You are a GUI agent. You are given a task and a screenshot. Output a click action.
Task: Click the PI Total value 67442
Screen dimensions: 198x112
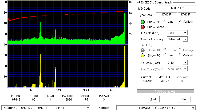pos(16,100)
